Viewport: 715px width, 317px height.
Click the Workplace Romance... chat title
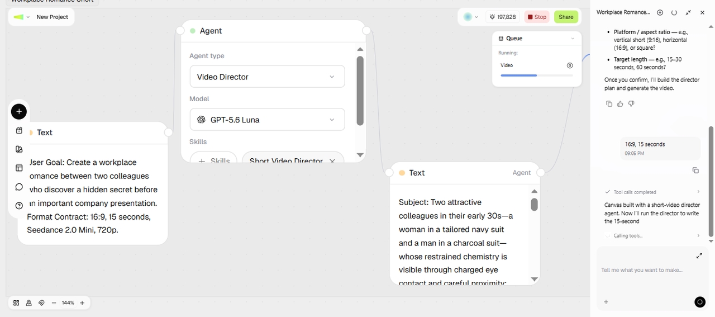(x=623, y=12)
